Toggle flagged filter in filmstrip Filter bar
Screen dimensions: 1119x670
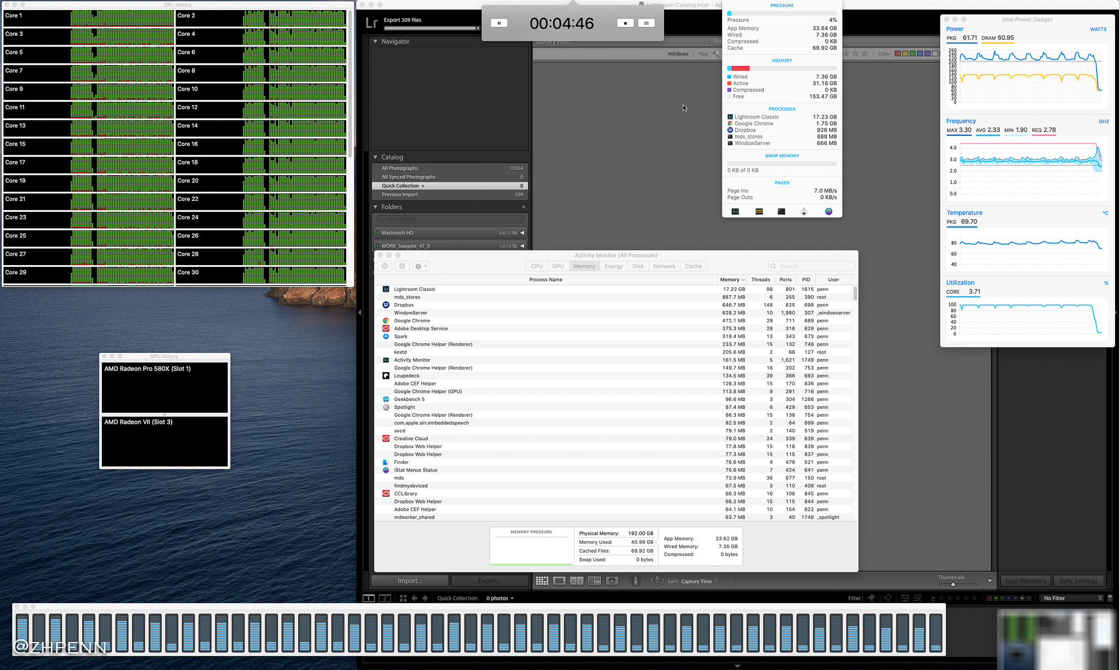[x=871, y=598]
